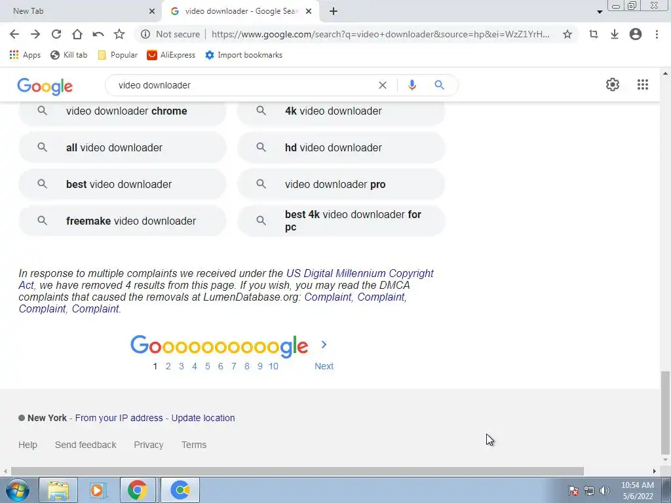Click the volume speaker tray icon
Screen dimensions: 671x503
[604, 491]
